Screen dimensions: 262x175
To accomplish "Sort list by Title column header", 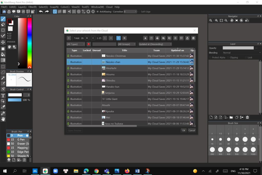I will (124, 50).
